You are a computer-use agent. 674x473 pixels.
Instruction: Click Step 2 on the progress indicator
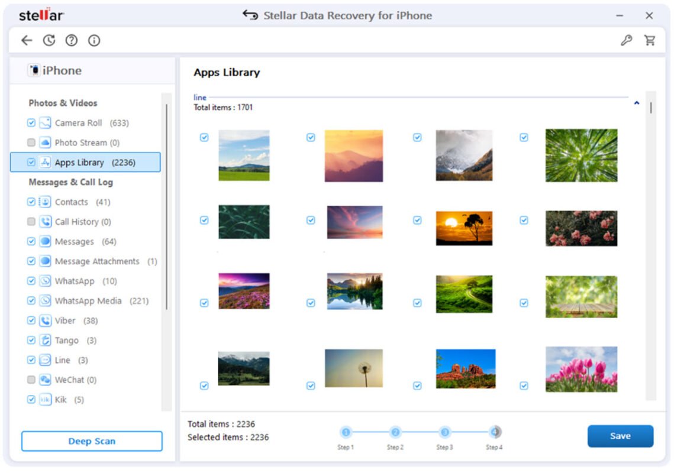click(x=395, y=432)
